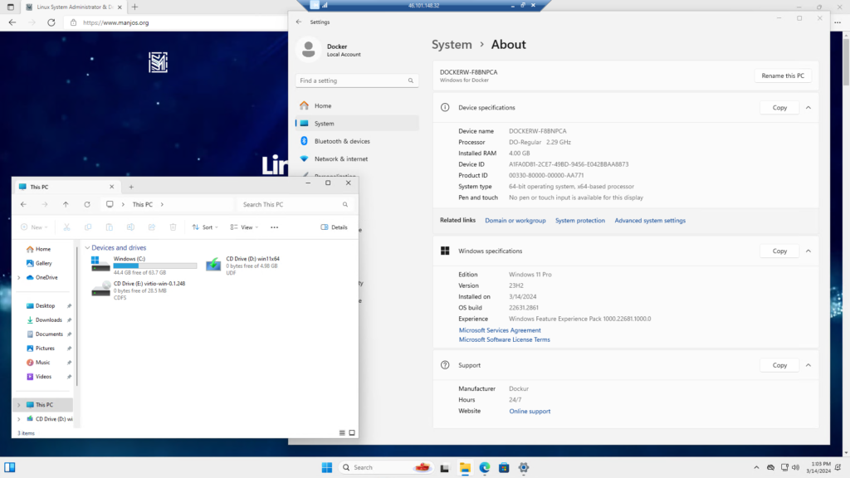850x478 pixels.
Task: Open Advanced system settings link
Action: pyautogui.click(x=649, y=221)
